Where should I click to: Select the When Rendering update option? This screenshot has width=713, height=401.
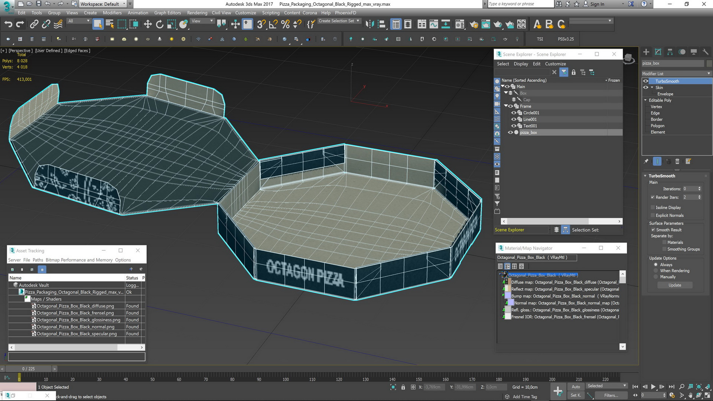656,271
